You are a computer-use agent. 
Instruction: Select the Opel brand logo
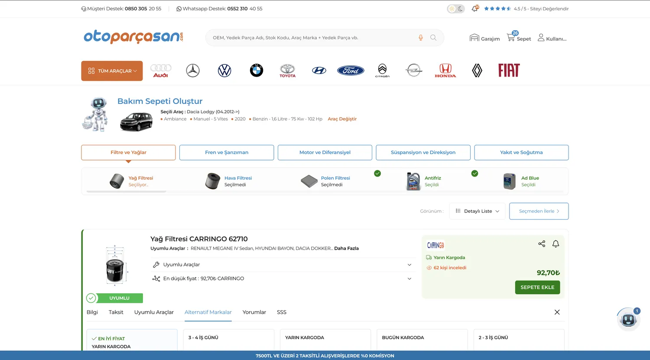(x=414, y=71)
